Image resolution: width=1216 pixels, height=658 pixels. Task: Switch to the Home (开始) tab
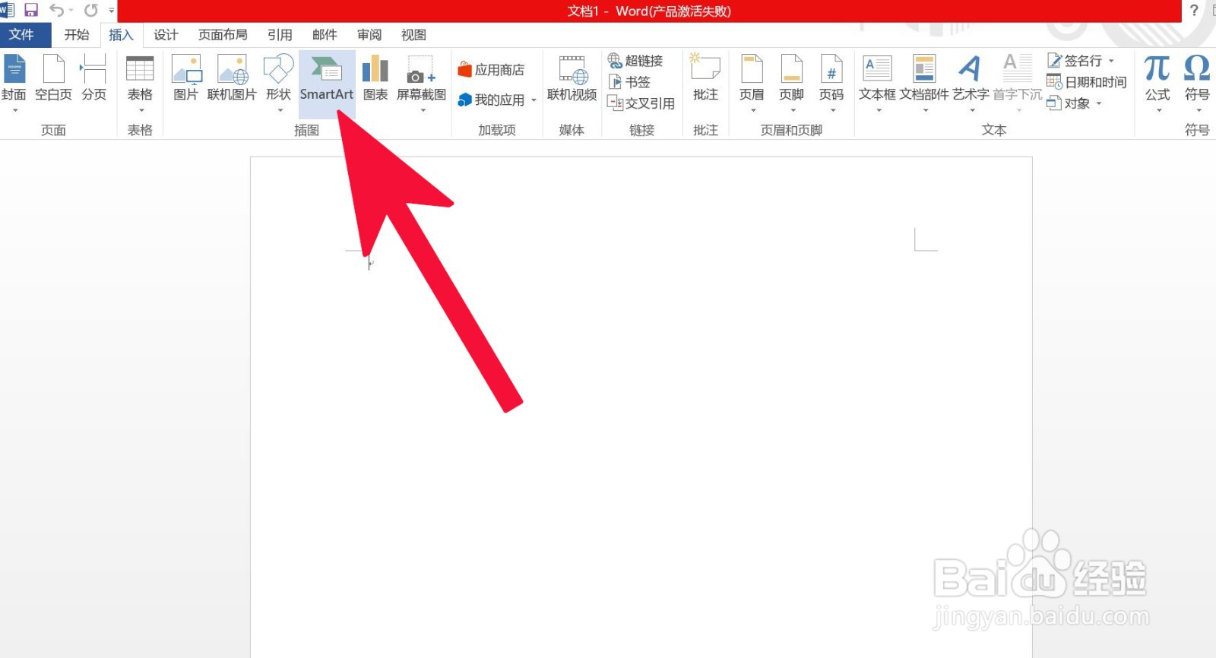[77, 35]
